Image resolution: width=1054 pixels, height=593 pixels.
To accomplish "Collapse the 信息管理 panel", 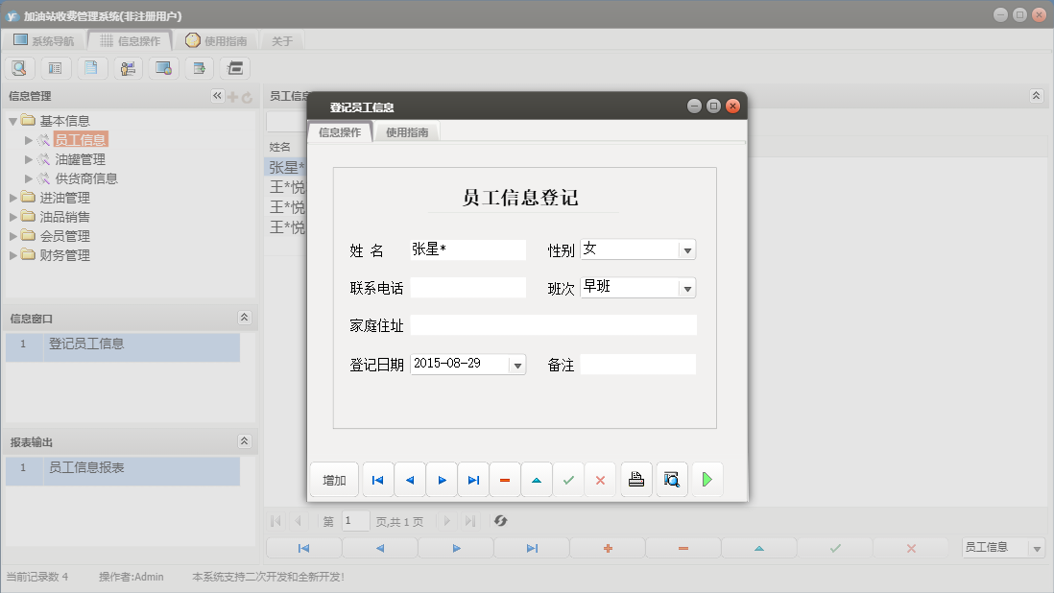I will point(217,96).
